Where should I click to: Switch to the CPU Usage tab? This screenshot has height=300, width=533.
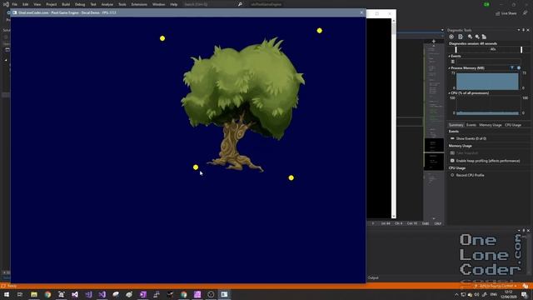point(513,125)
